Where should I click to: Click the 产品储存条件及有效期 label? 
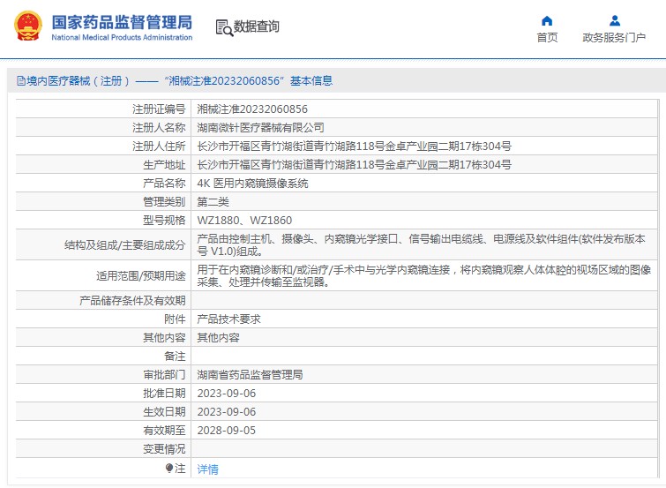(x=132, y=301)
